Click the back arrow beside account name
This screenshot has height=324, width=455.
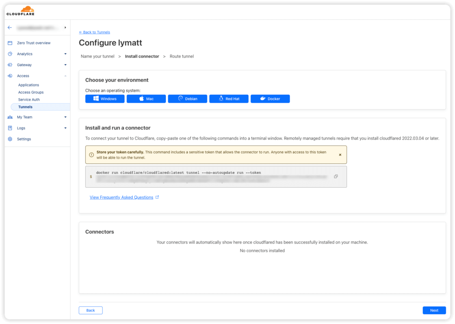(x=10, y=28)
